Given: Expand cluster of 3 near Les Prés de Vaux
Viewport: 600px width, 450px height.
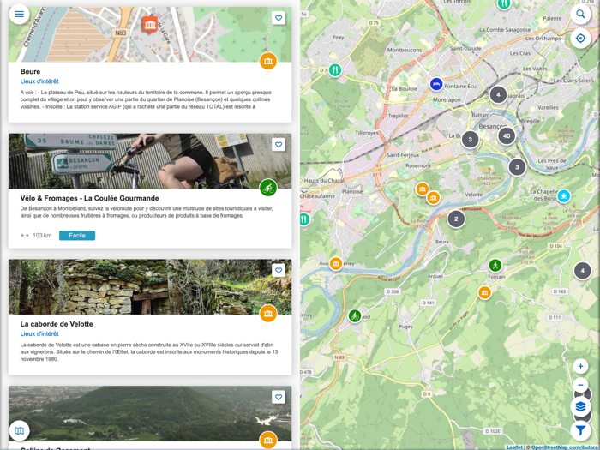Looking at the screenshot, I should tap(518, 167).
